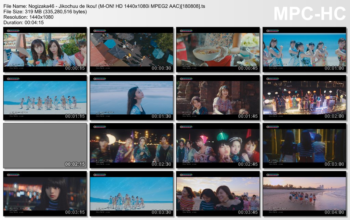Screen dimensions: 350x220
Task: Click the 00:00:15 timestamp label
Action: tap(75, 68)
